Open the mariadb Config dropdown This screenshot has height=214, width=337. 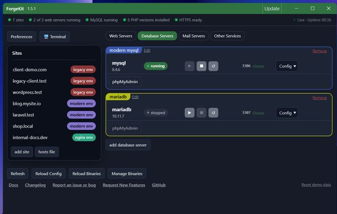click(287, 113)
